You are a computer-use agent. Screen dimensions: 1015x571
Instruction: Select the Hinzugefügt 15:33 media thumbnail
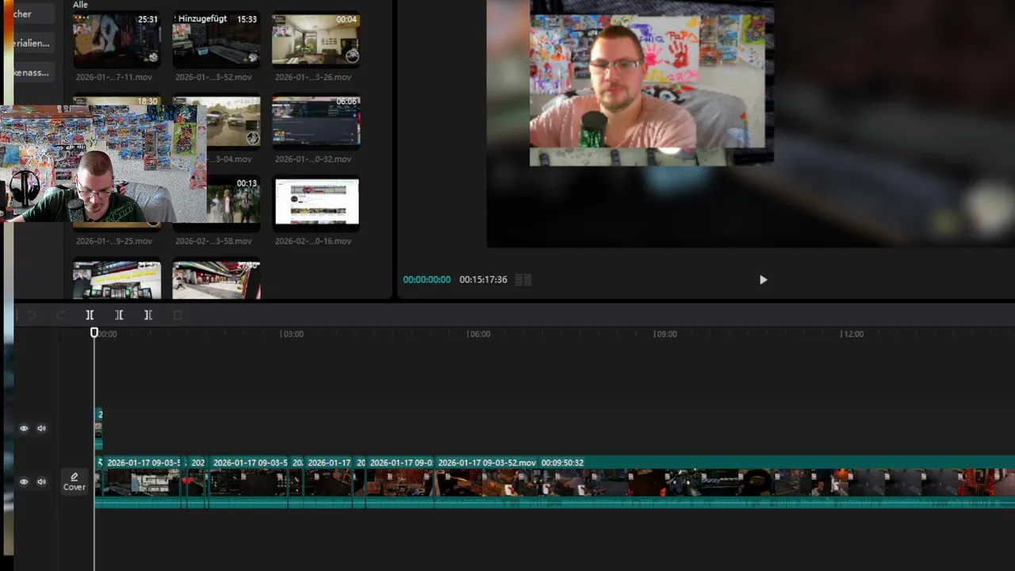point(216,39)
